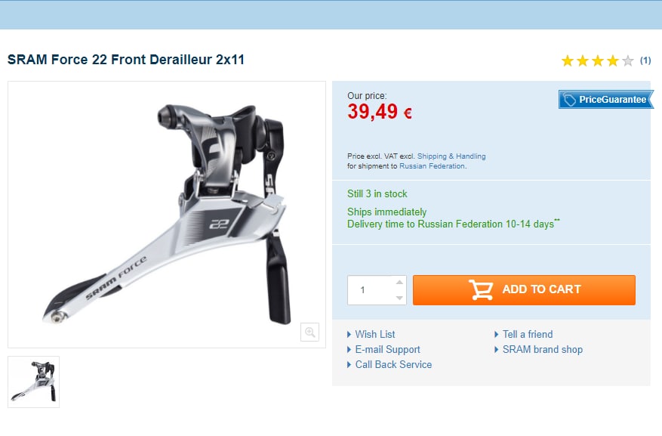Click the grey fifth rating star

(628, 61)
